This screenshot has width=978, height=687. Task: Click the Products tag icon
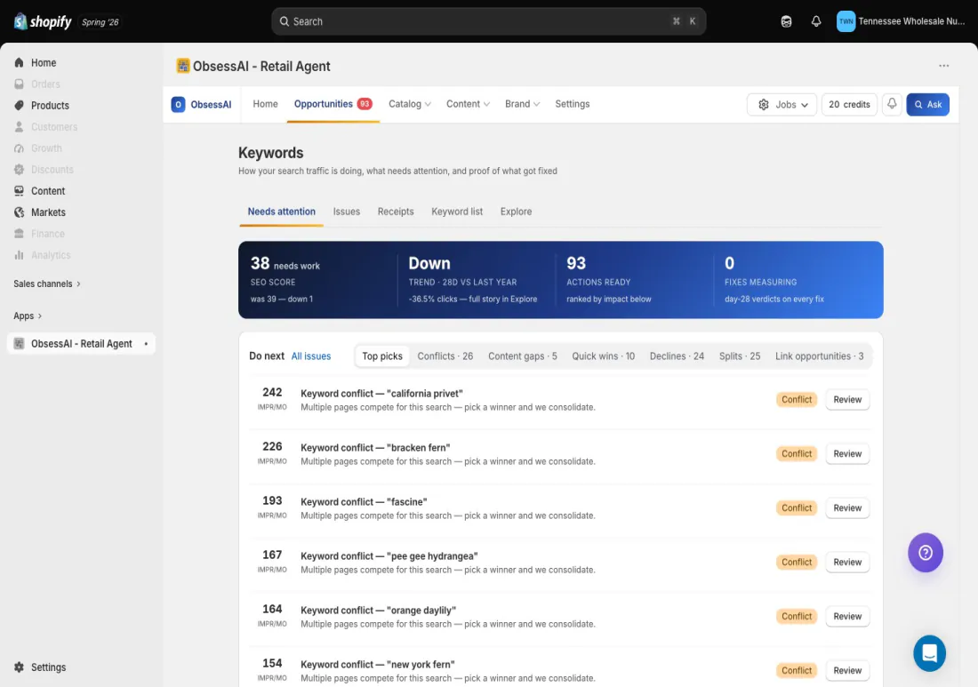pos(19,106)
